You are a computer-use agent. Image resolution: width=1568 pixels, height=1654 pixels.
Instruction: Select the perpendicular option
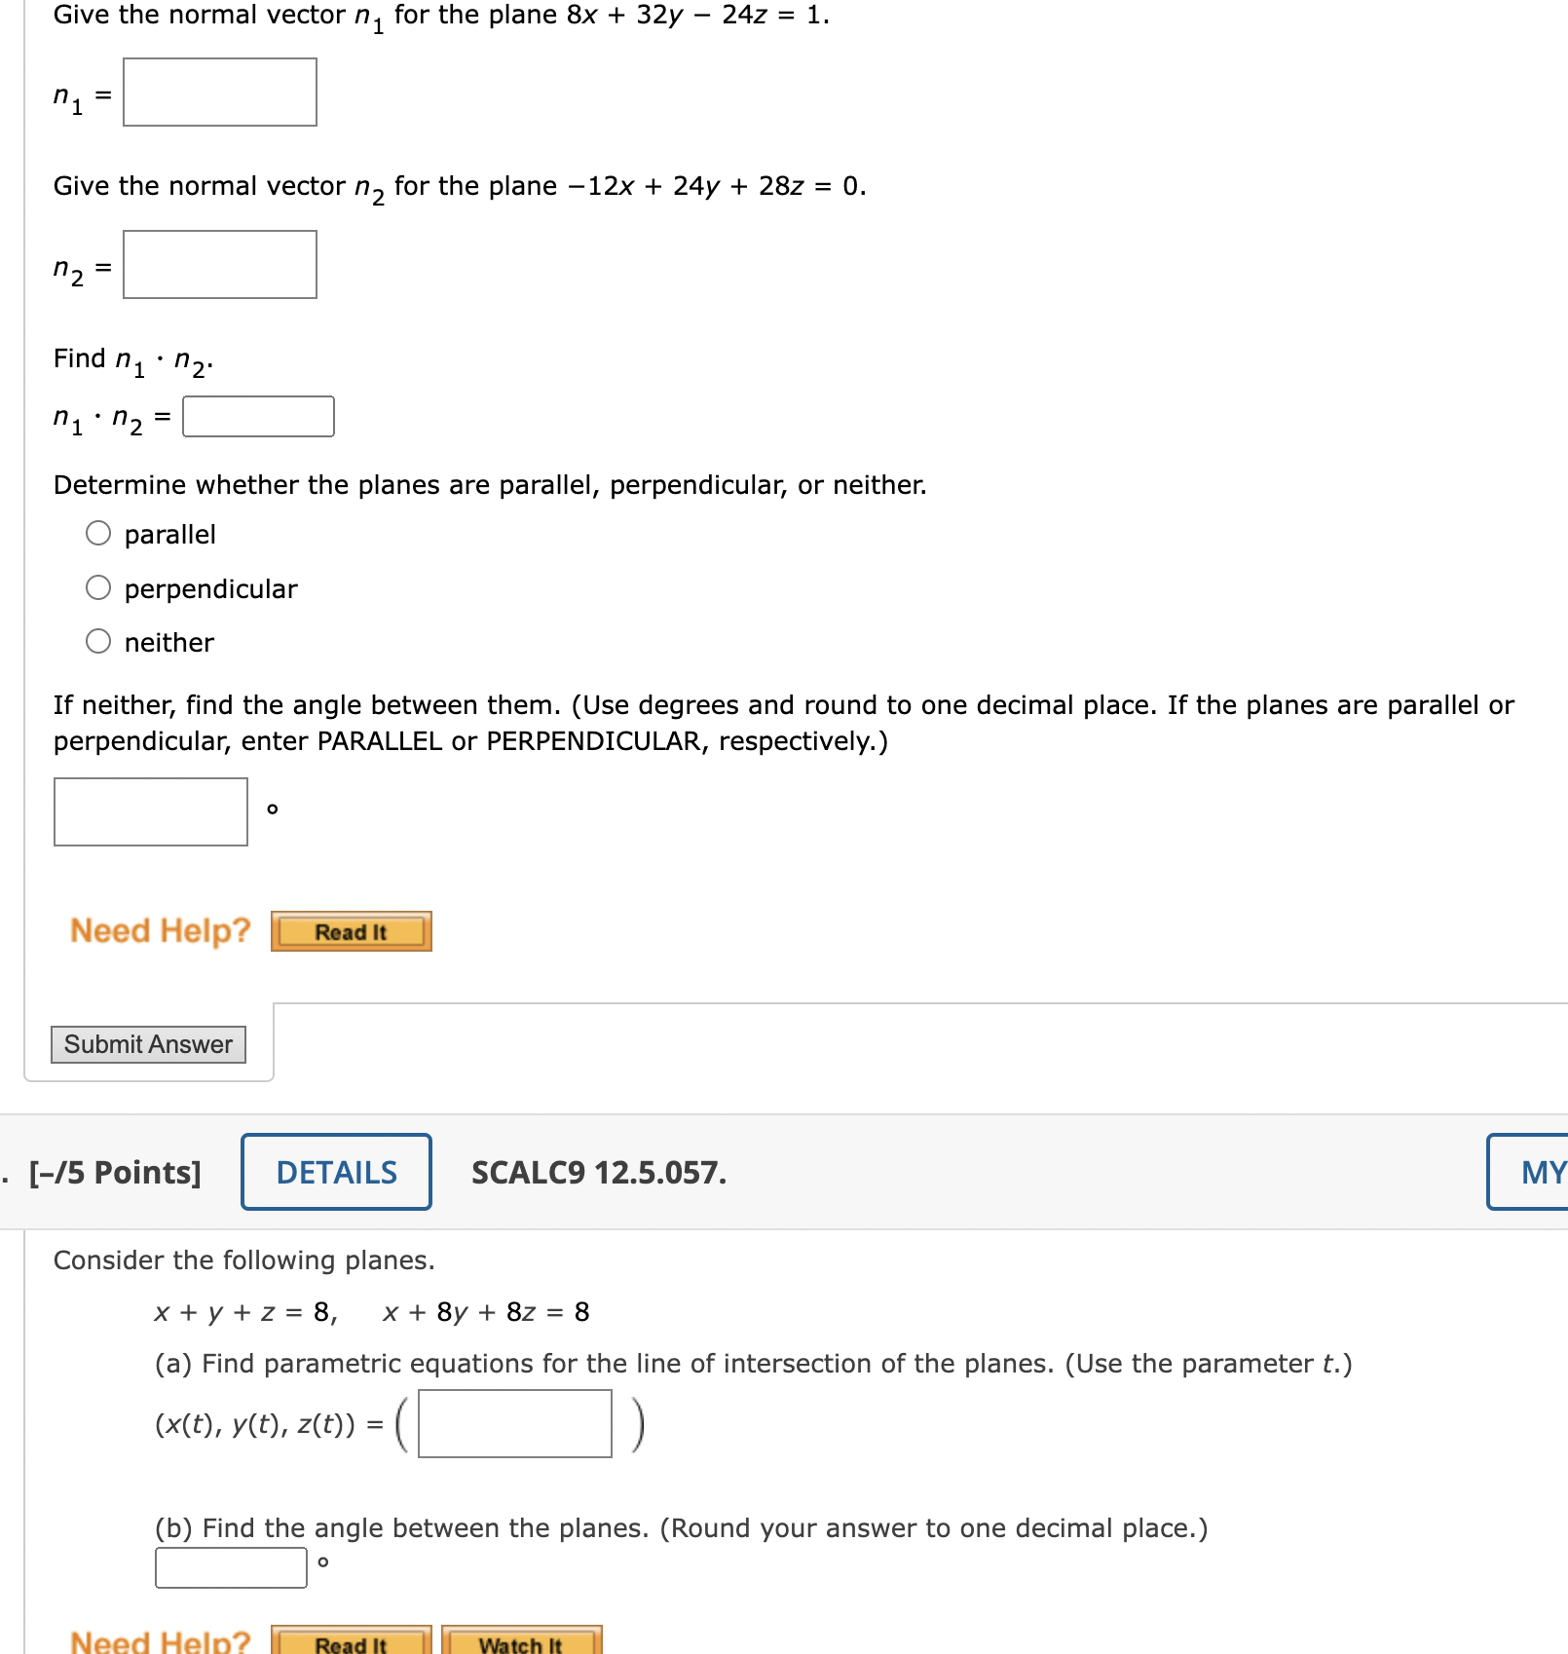click(x=98, y=587)
